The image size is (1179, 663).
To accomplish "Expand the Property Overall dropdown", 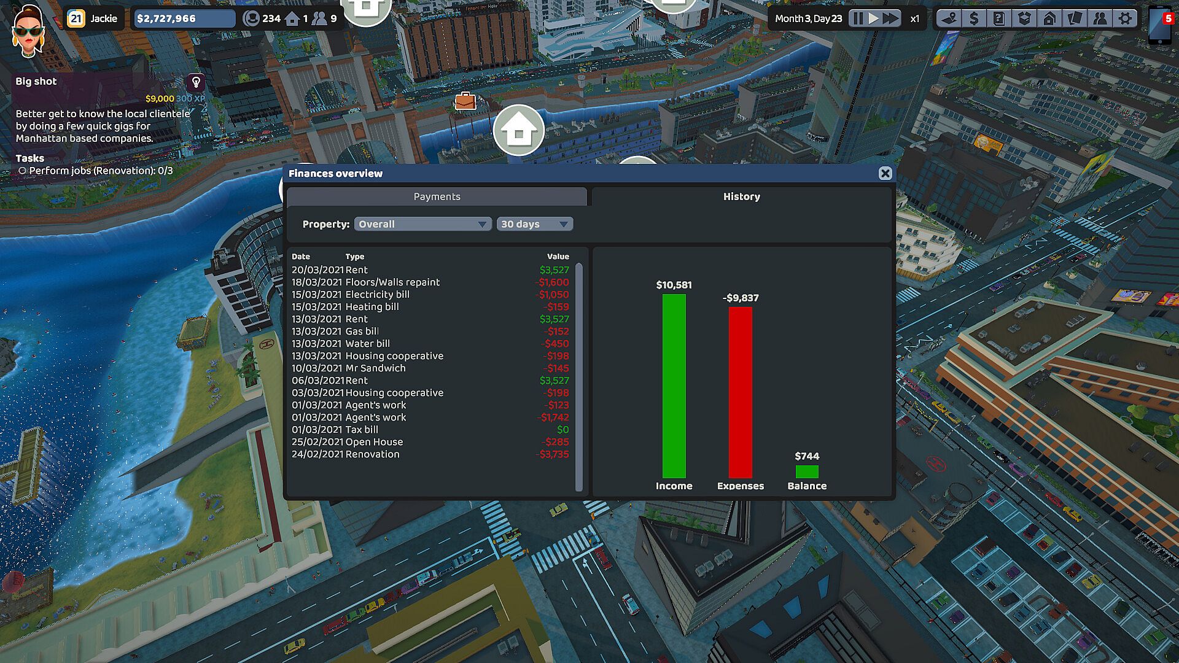I will click(422, 224).
